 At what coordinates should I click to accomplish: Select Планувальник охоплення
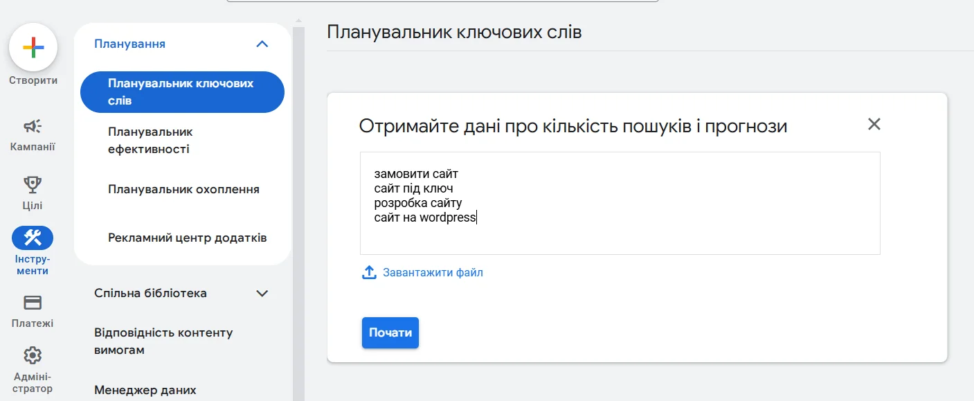(x=183, y=188)
